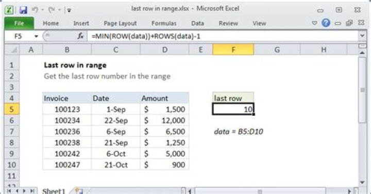Select the Invoice header cell
The height and width of the screenshot is (194, 371).
click(x=67, y=98)
